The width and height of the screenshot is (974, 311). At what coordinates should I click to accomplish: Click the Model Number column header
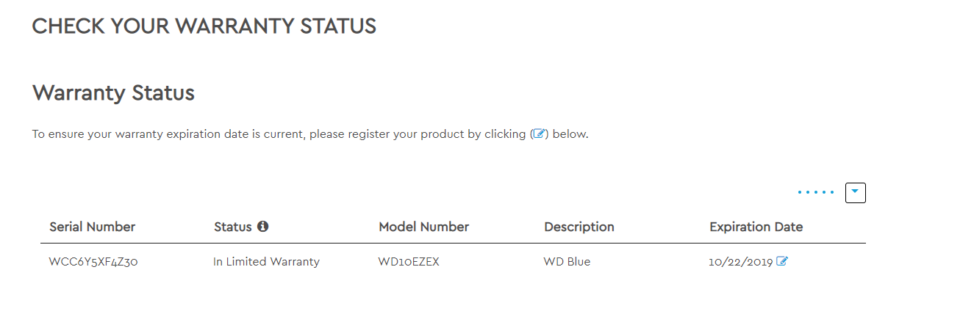[x=423, y=227]
